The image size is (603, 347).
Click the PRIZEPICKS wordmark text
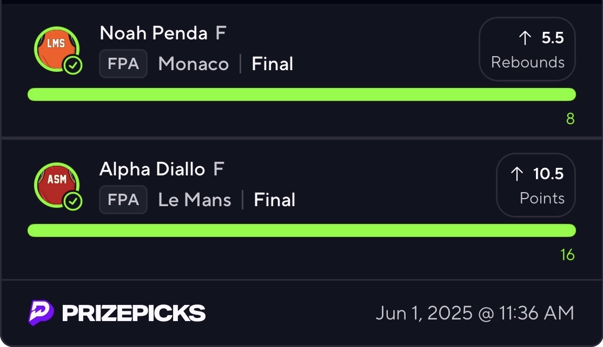[134, 313]
